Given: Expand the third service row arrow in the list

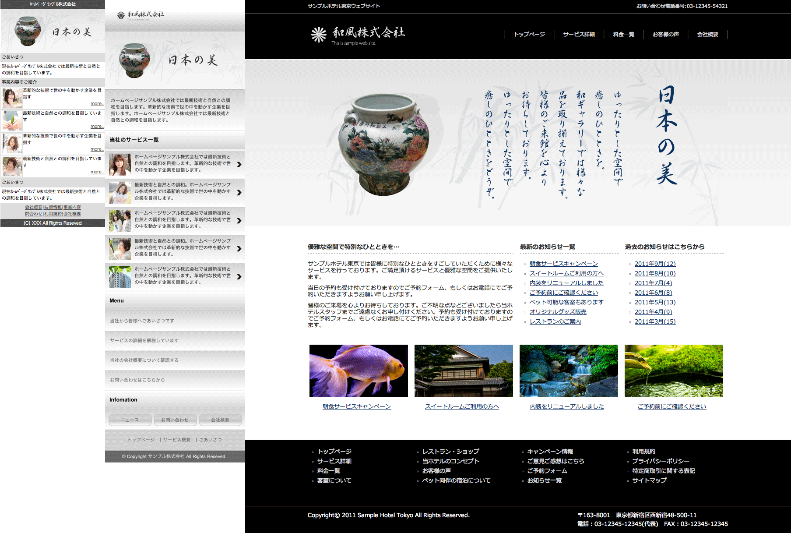Looking at the screenshot, I should (x=239, y=221).
